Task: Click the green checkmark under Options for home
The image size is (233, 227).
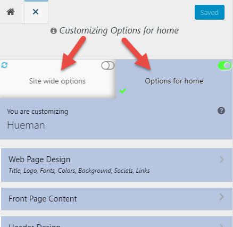Action: (123, 91)
